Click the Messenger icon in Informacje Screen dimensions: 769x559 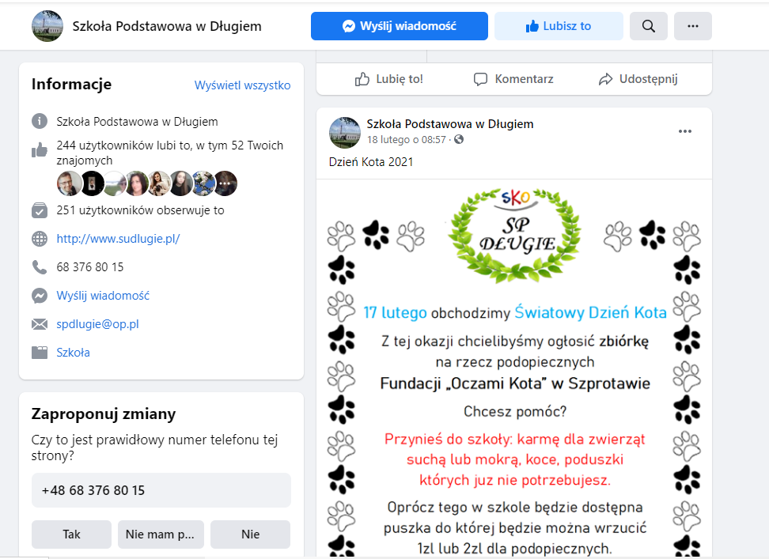40,296
